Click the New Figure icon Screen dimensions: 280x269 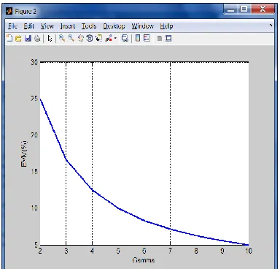coord(9,38)
